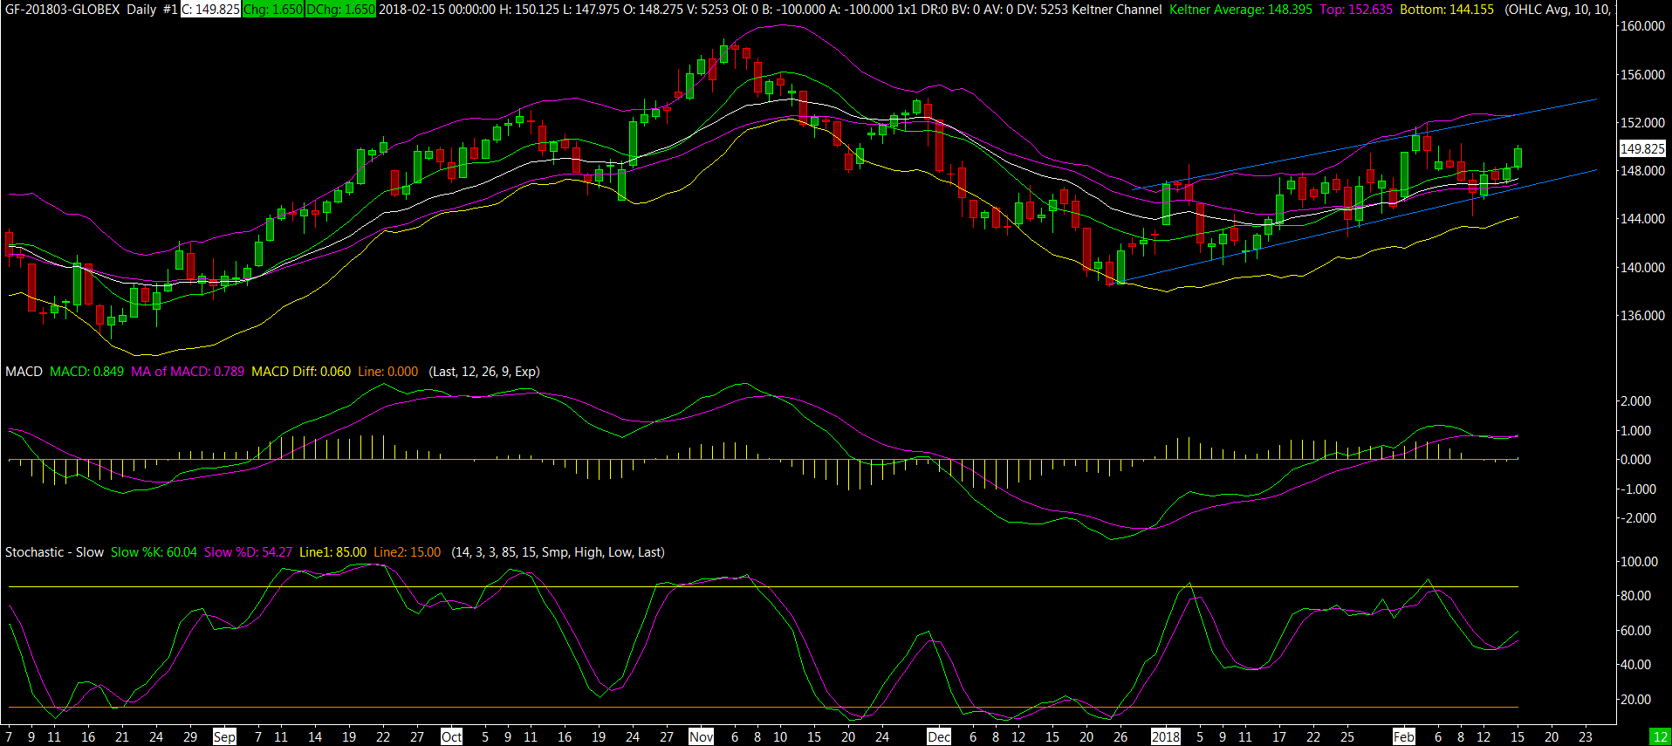The image size is (1672, 746).
Task: Select the highlighted close value C: 149.825
Action: pos(210,10)
